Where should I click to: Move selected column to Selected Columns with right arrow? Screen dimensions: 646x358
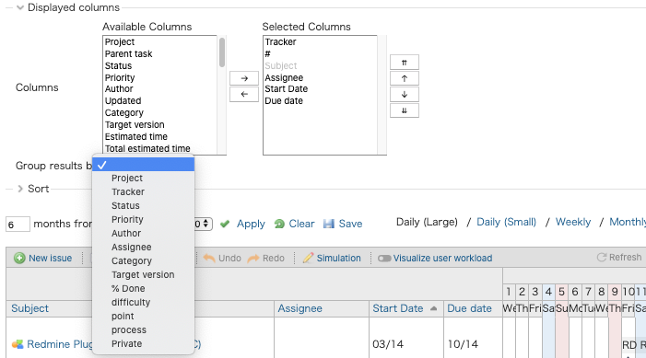(244, 78)
